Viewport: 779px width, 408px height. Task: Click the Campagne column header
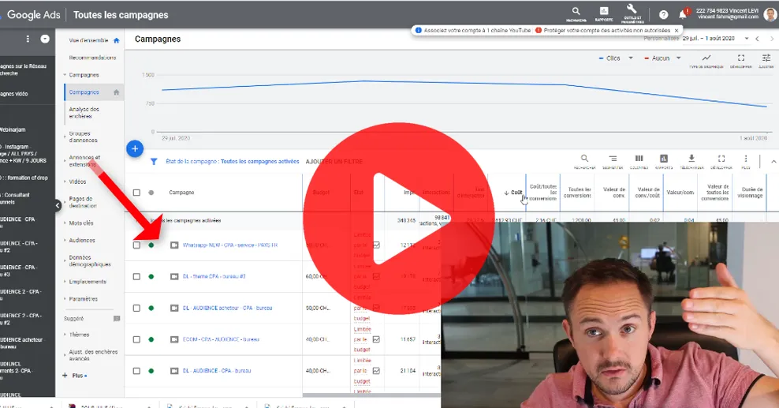click(x=181, y=193)
